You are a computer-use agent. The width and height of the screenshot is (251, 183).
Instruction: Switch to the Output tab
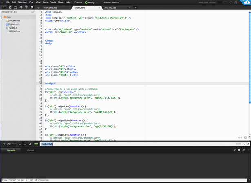31,150
